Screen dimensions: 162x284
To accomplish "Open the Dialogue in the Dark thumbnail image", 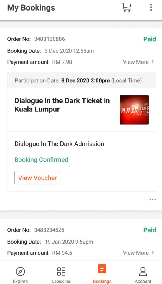I will click(x=134, y=110).
